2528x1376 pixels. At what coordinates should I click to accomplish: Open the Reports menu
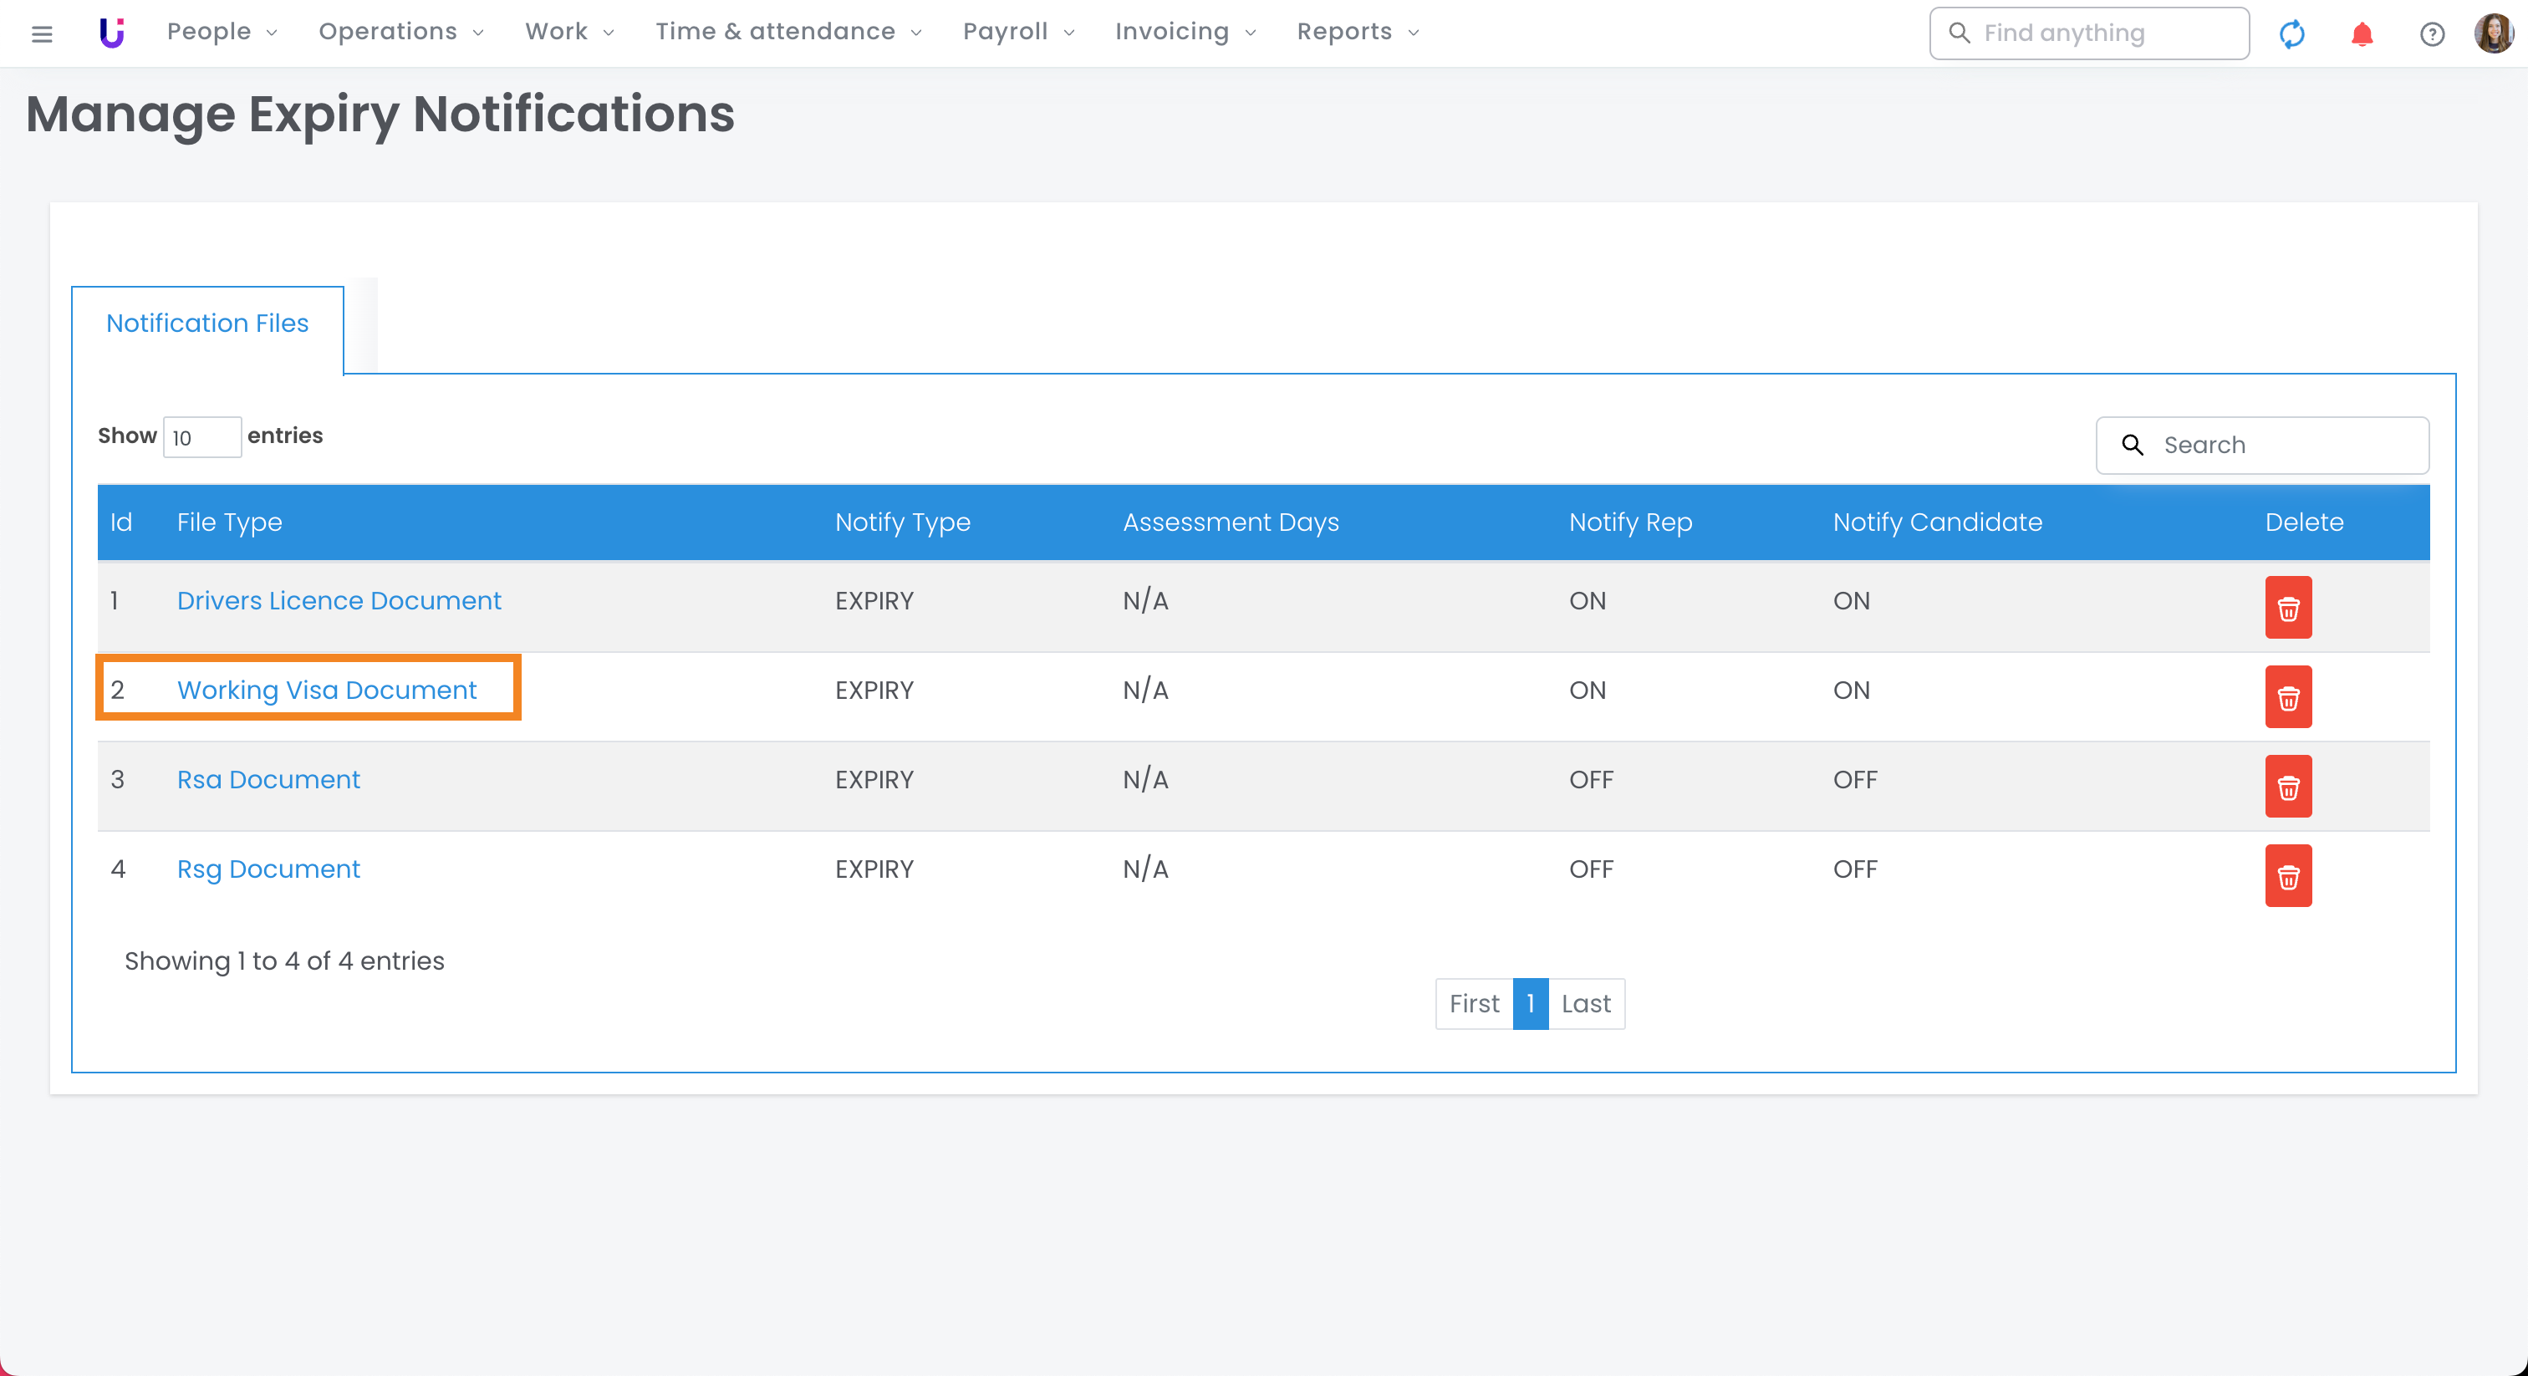click(x=1358, y=33)
